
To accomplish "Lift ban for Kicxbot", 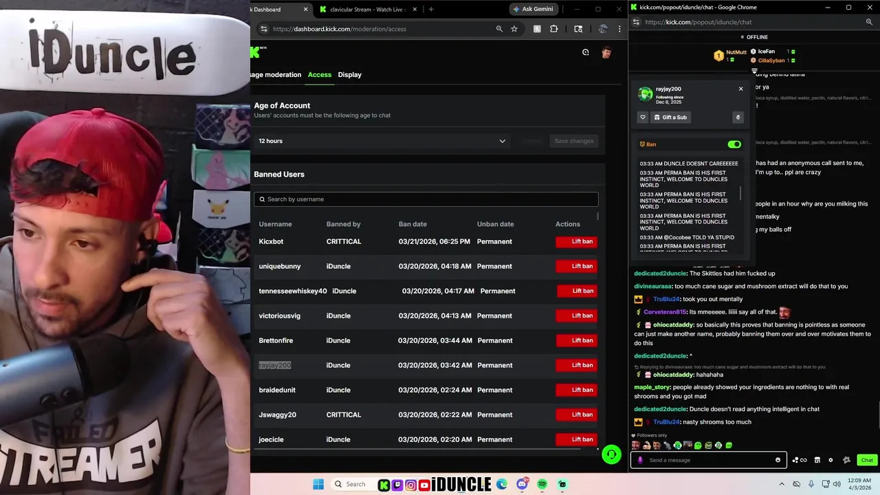I will [x=576, y=241].
